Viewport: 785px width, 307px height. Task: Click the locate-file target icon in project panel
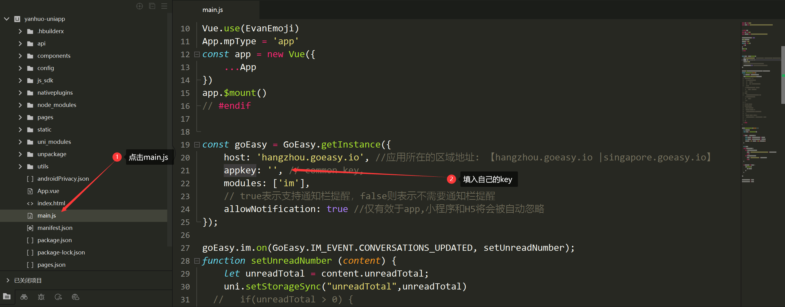click(140, 6)
